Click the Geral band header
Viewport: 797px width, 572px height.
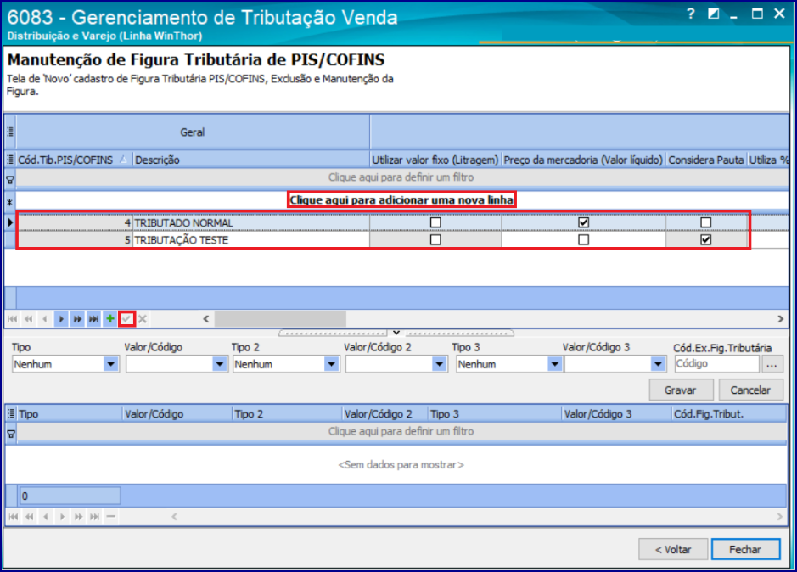click(x=193, y=132)
